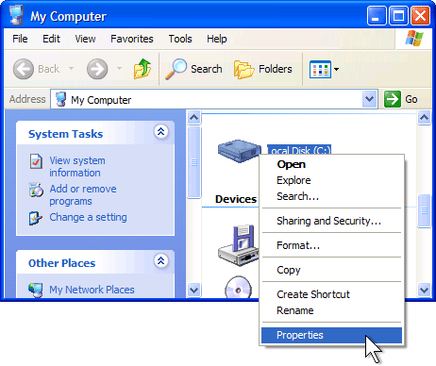Image resolution: width=436 pixels, height=366 pixels.
Task: Select the Local Disk (C:) drive icon
Action: tap(240, 151)
